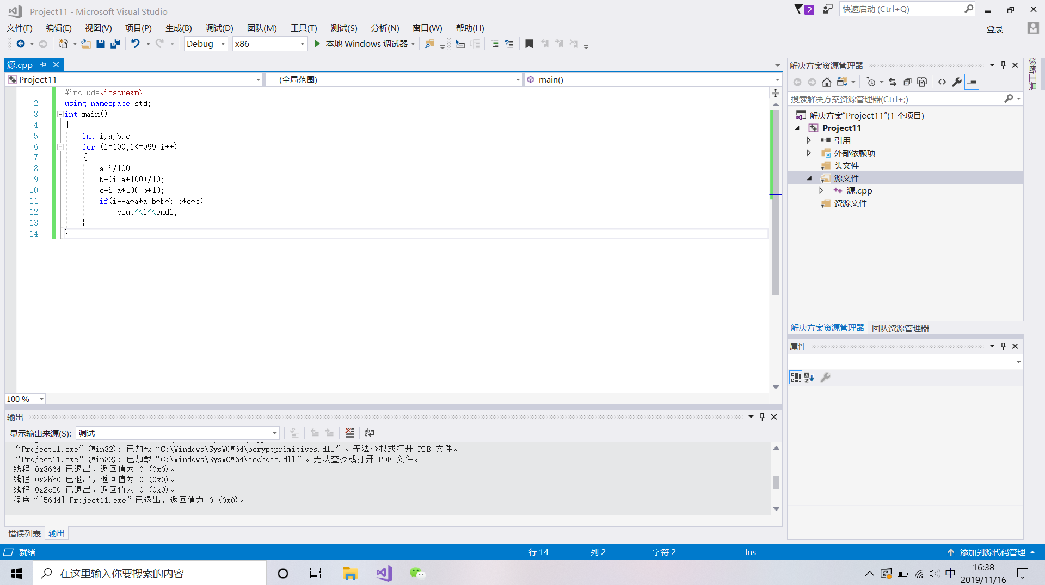Image resolution: width=1045 pixels, height=585 pixels.
Task: Switch to the 团队资源管理器 tab
Action: point(900,328)
